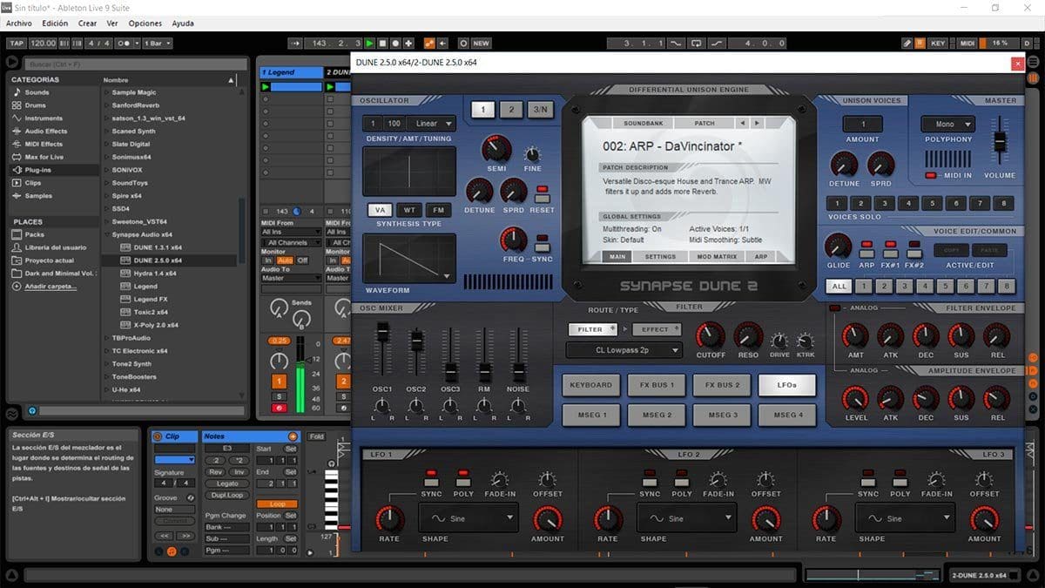1045x588 pixels.
Task: Toggle the orange automation arm button
Action: click(x=429, y=43)
